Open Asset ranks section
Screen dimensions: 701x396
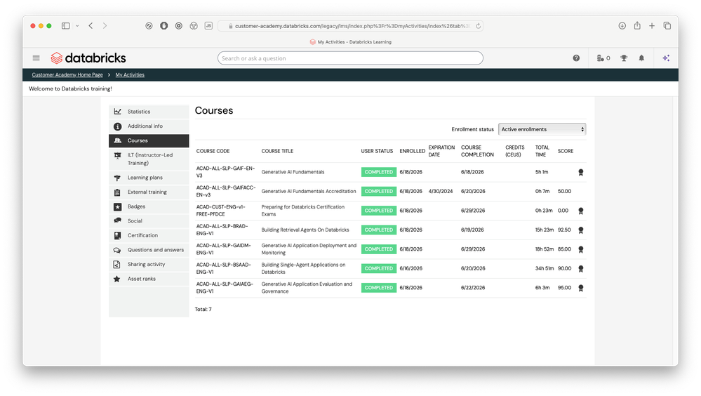(x=149, y=279)
